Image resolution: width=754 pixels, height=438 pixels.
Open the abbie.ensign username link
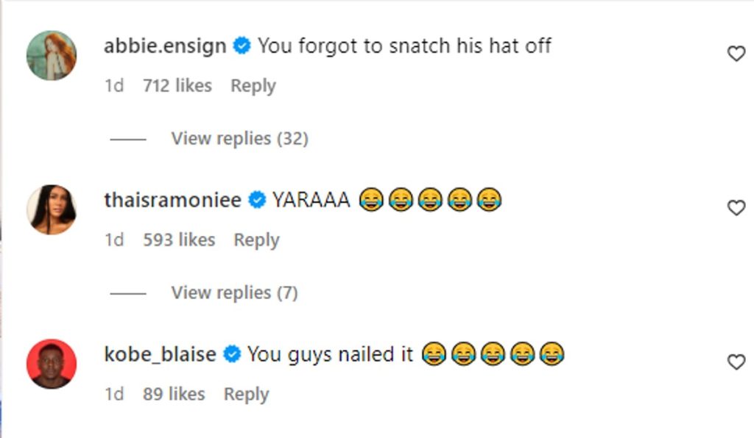pos(165,46)
